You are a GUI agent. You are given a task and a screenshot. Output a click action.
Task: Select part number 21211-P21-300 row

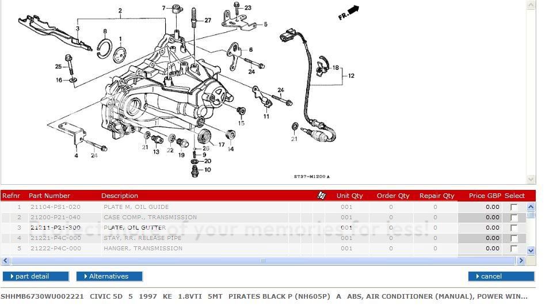(55, 228)
